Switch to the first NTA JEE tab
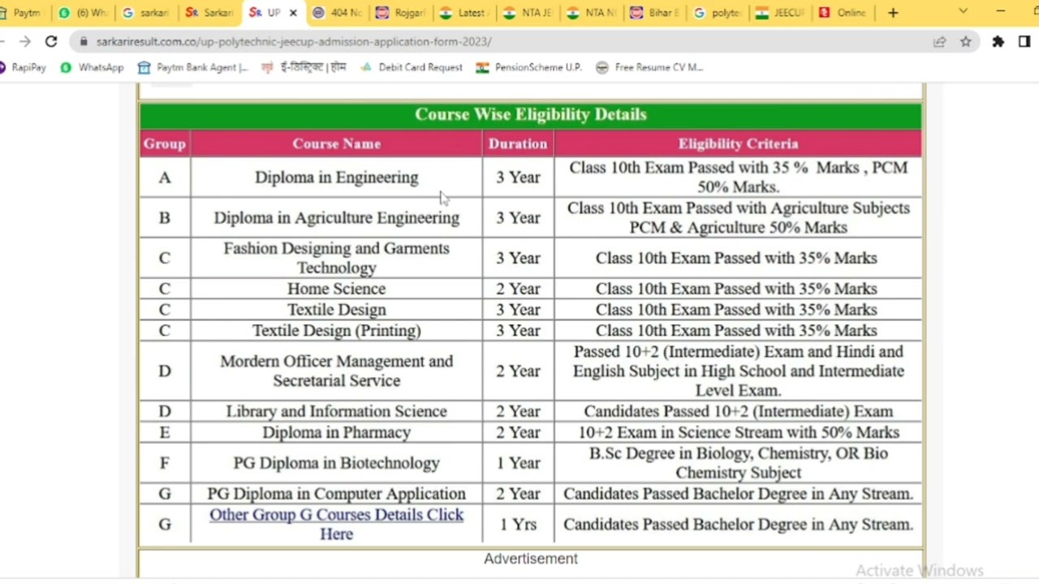 click(527, 13)
